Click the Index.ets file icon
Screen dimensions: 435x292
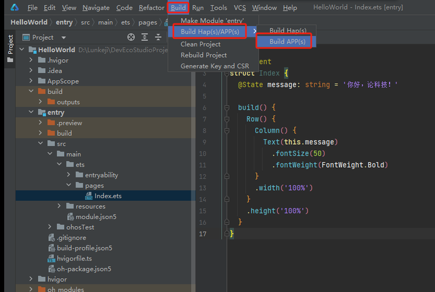point(88,196)
